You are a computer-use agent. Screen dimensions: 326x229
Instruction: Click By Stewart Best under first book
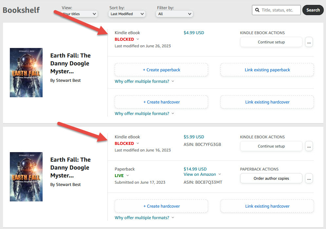pos(66,80)
